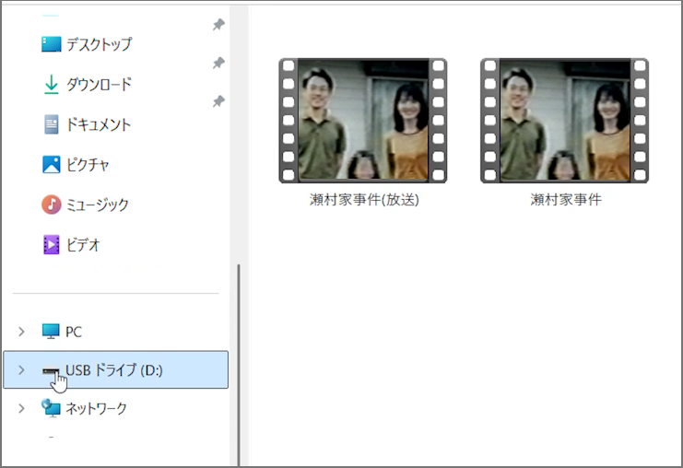Open ミュージック via its text label
683x468 pixels.
click(97, 205)
